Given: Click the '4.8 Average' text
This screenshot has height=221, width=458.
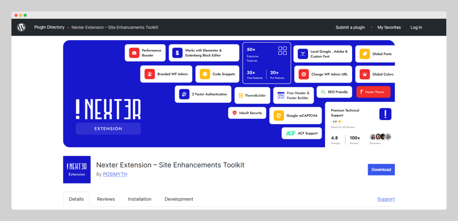Looking at the screenshot, I should pyautogui.click(x=335, y=140).
